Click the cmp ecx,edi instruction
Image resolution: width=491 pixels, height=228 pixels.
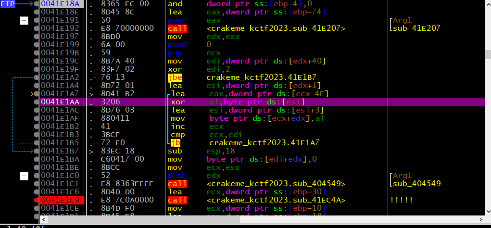[206, 135]
